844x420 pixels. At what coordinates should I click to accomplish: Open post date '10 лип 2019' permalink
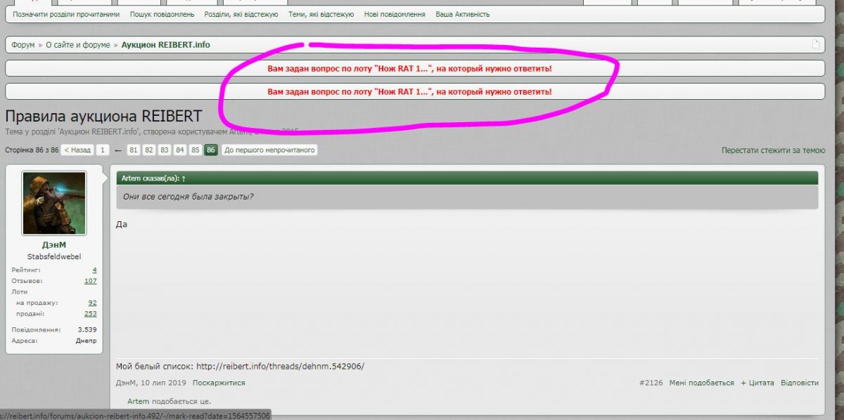point(163,383)
